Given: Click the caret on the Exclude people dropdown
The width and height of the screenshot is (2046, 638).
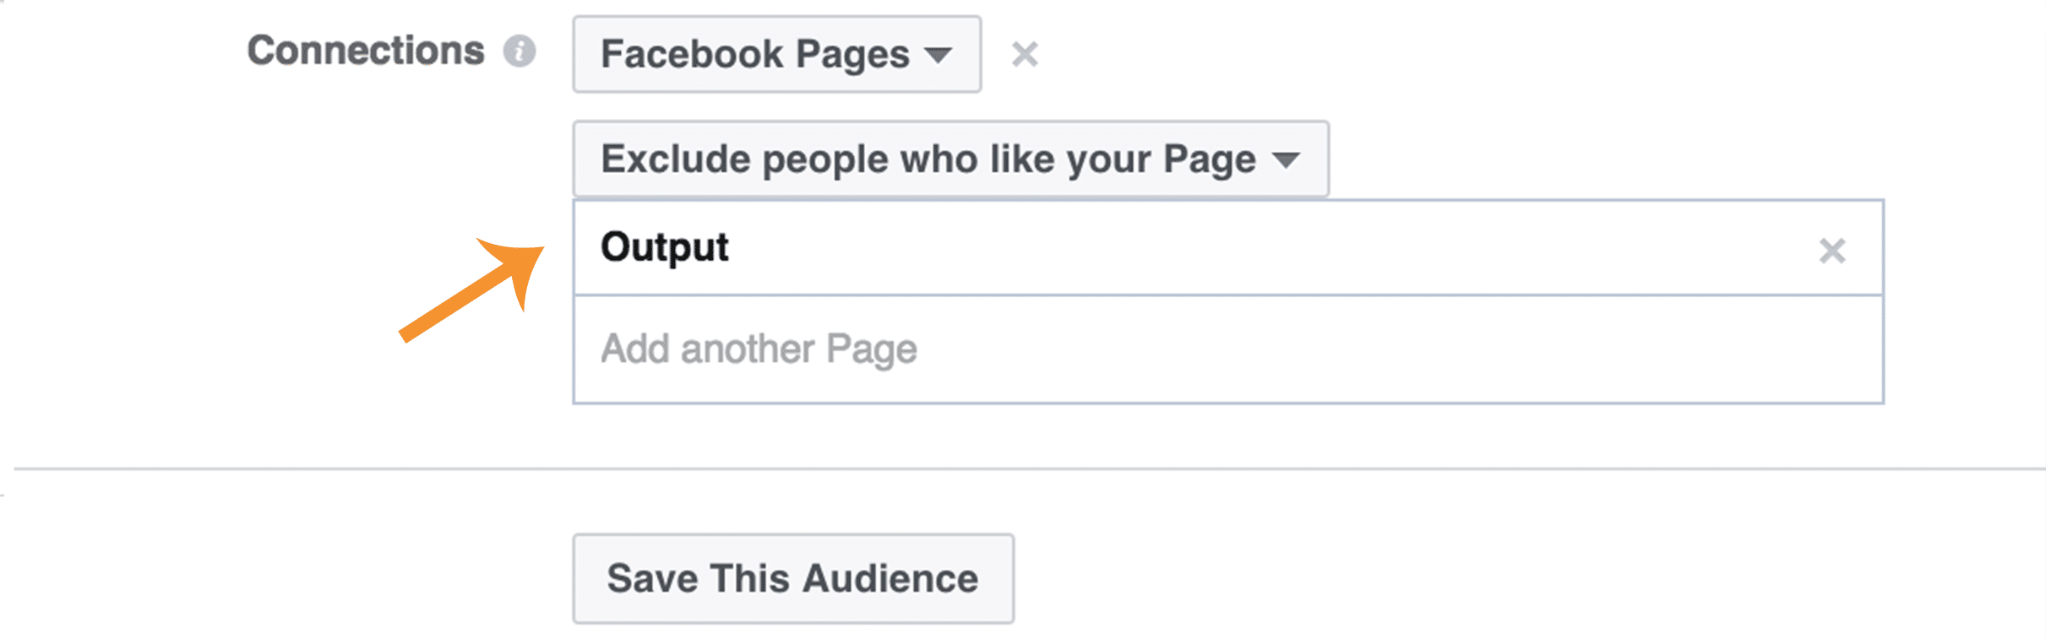Looking at the screenshot, I should [1285, 159].
